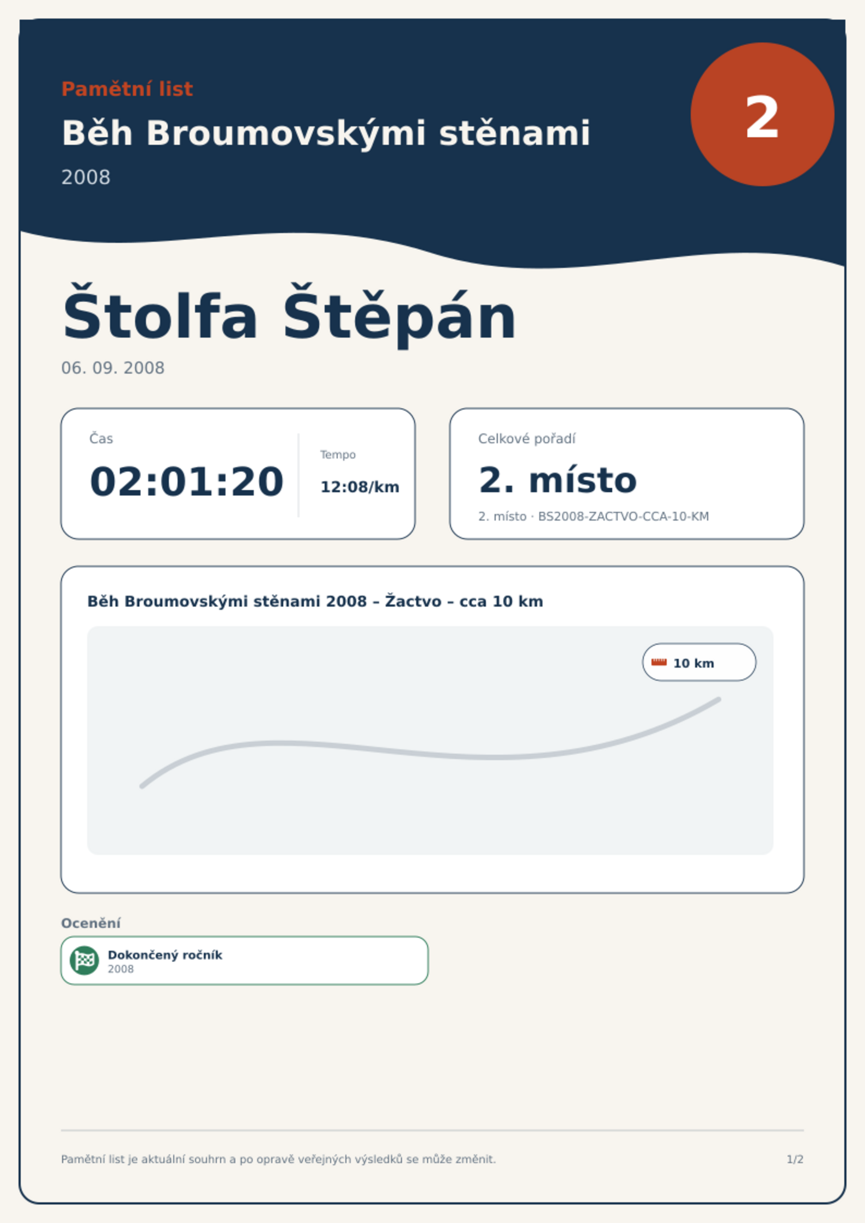
Task: Click the finish time 02:01:20
Action: [x=186, y=481]
